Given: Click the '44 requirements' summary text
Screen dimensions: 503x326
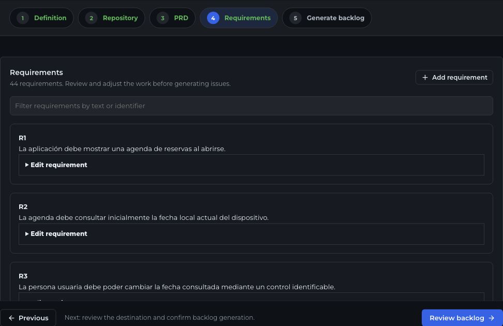Looking at the screenshot, I should click(120, 84).
